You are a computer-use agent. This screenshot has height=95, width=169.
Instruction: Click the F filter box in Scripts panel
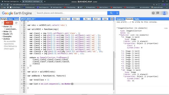pyautogui.click(x=2, y=23)
